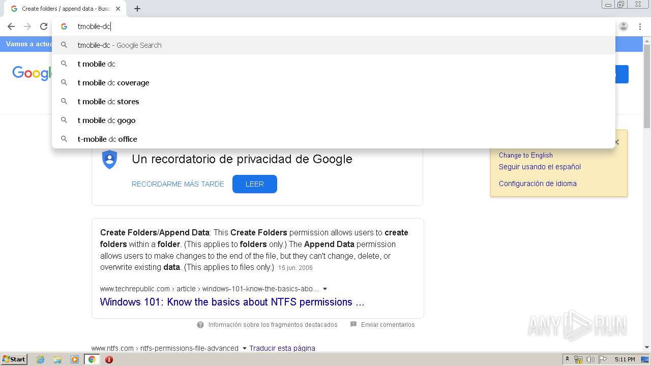Click the privacy shield icon

pyautogui.click(x=109, y=160)
